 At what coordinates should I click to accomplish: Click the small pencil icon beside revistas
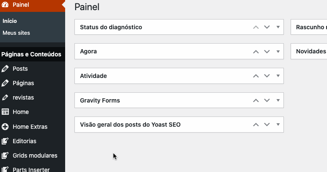point(5,97)
